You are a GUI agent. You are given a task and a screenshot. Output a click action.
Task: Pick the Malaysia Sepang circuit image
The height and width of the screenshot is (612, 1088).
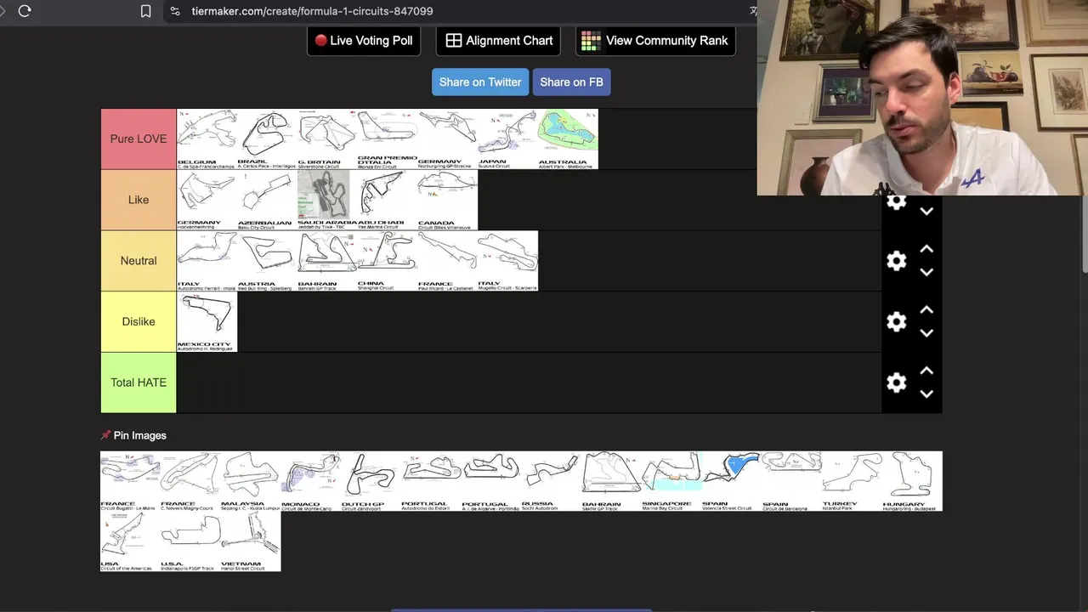251,481
